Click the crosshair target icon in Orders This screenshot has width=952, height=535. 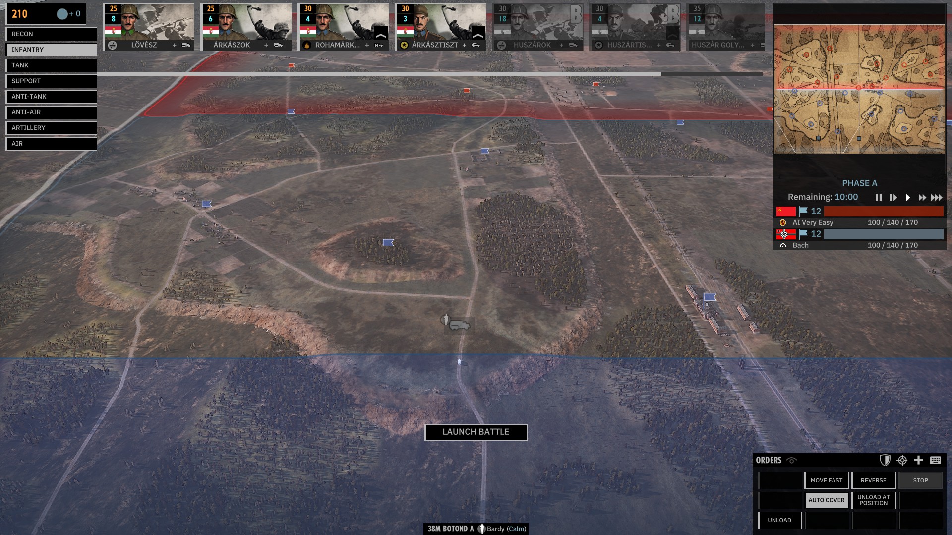point(902,460)
